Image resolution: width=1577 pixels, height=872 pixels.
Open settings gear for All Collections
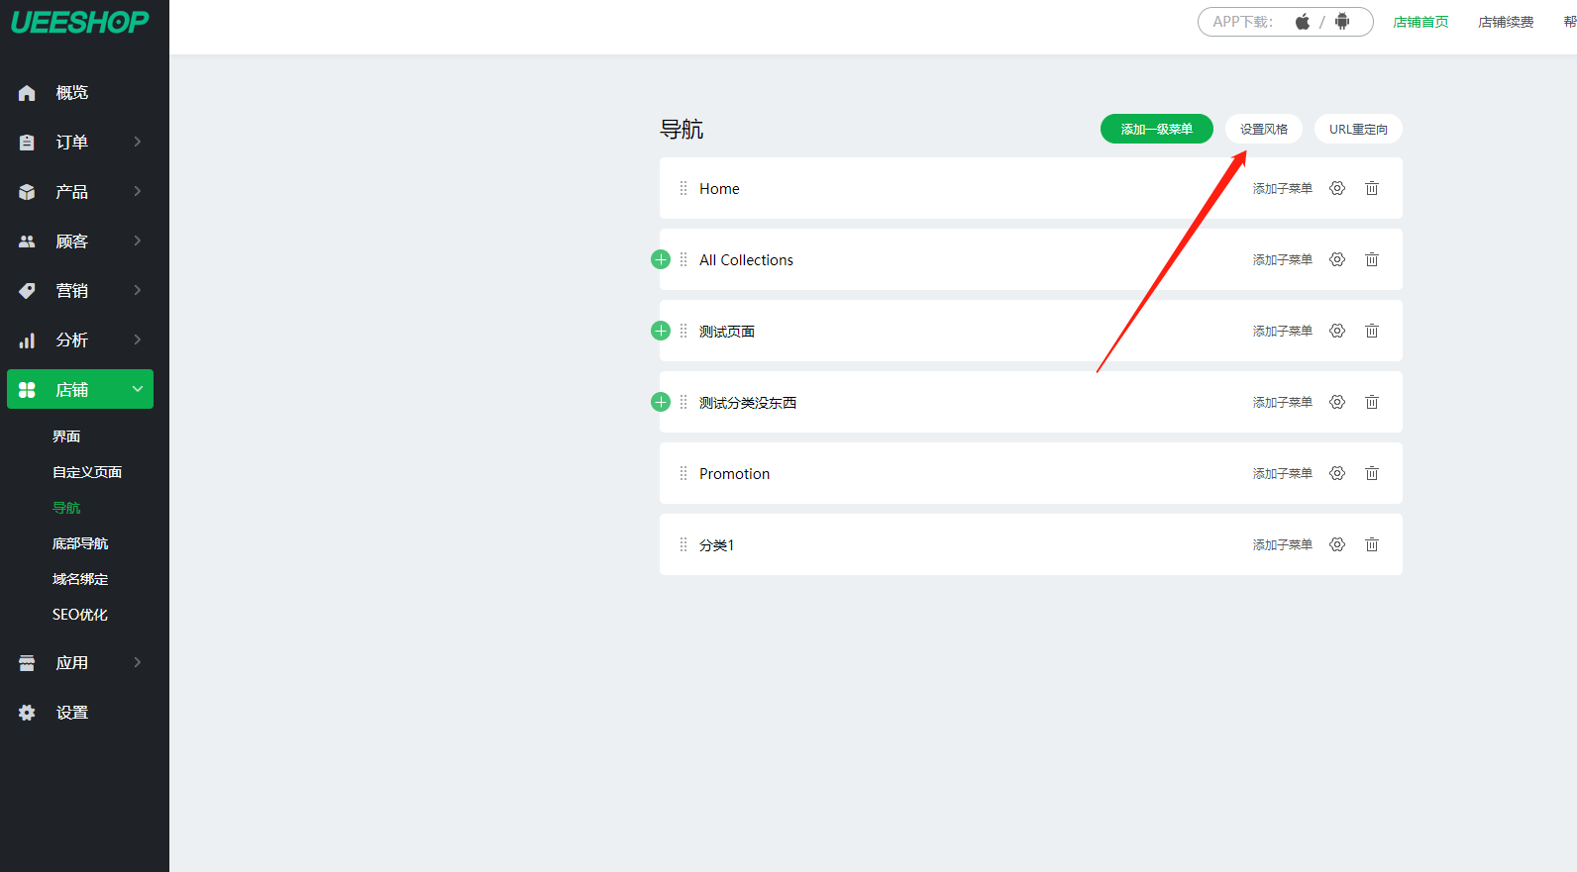pos(1337,259)
